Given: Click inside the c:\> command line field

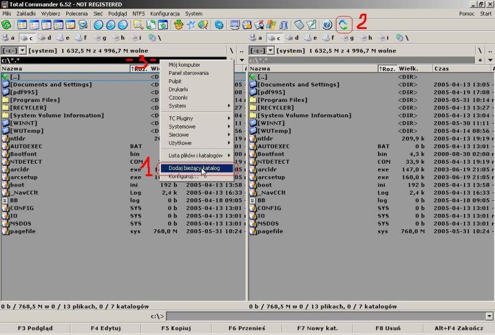Looking at the screenshot, I should coord(326,316).
